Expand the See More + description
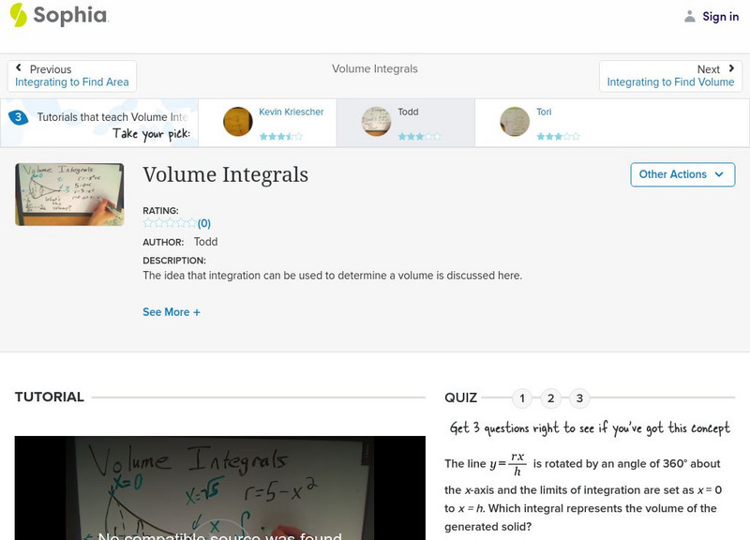Image resolution: width=750 pixels, height=540 pixels. [172, 312]
